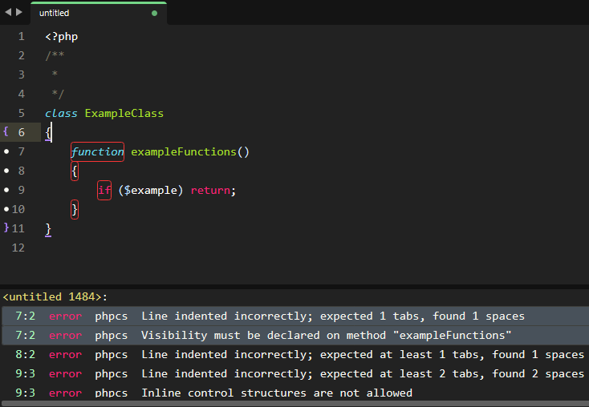Click the closing brace on line 10
The image size is (589, 407).
coord(75,209)
